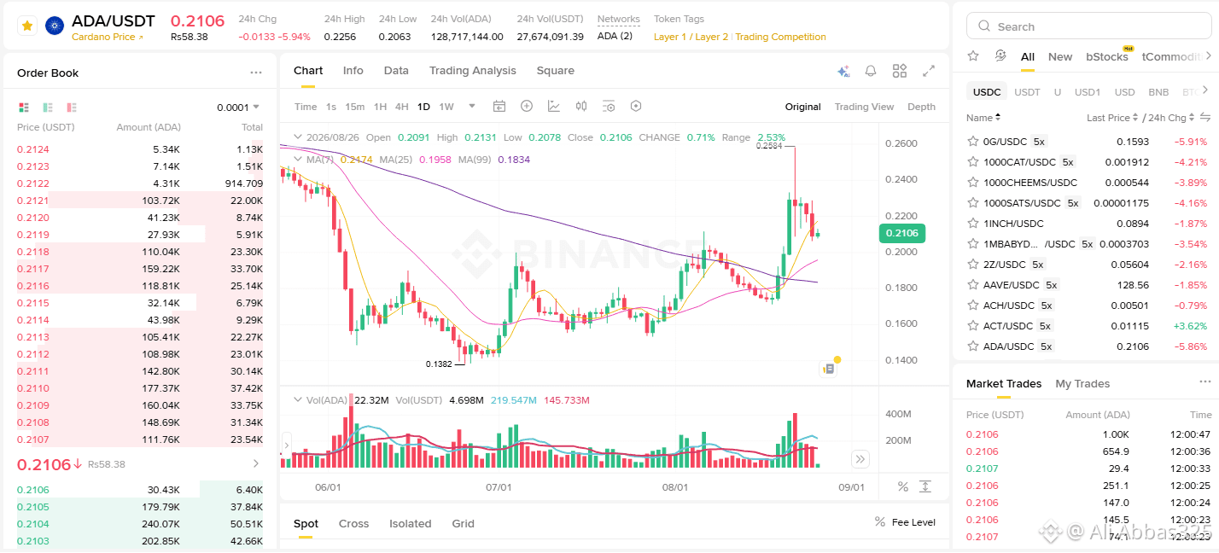Click the hexagon chart settings icon
Screen dimensions: 1219x553
point(636,107)
